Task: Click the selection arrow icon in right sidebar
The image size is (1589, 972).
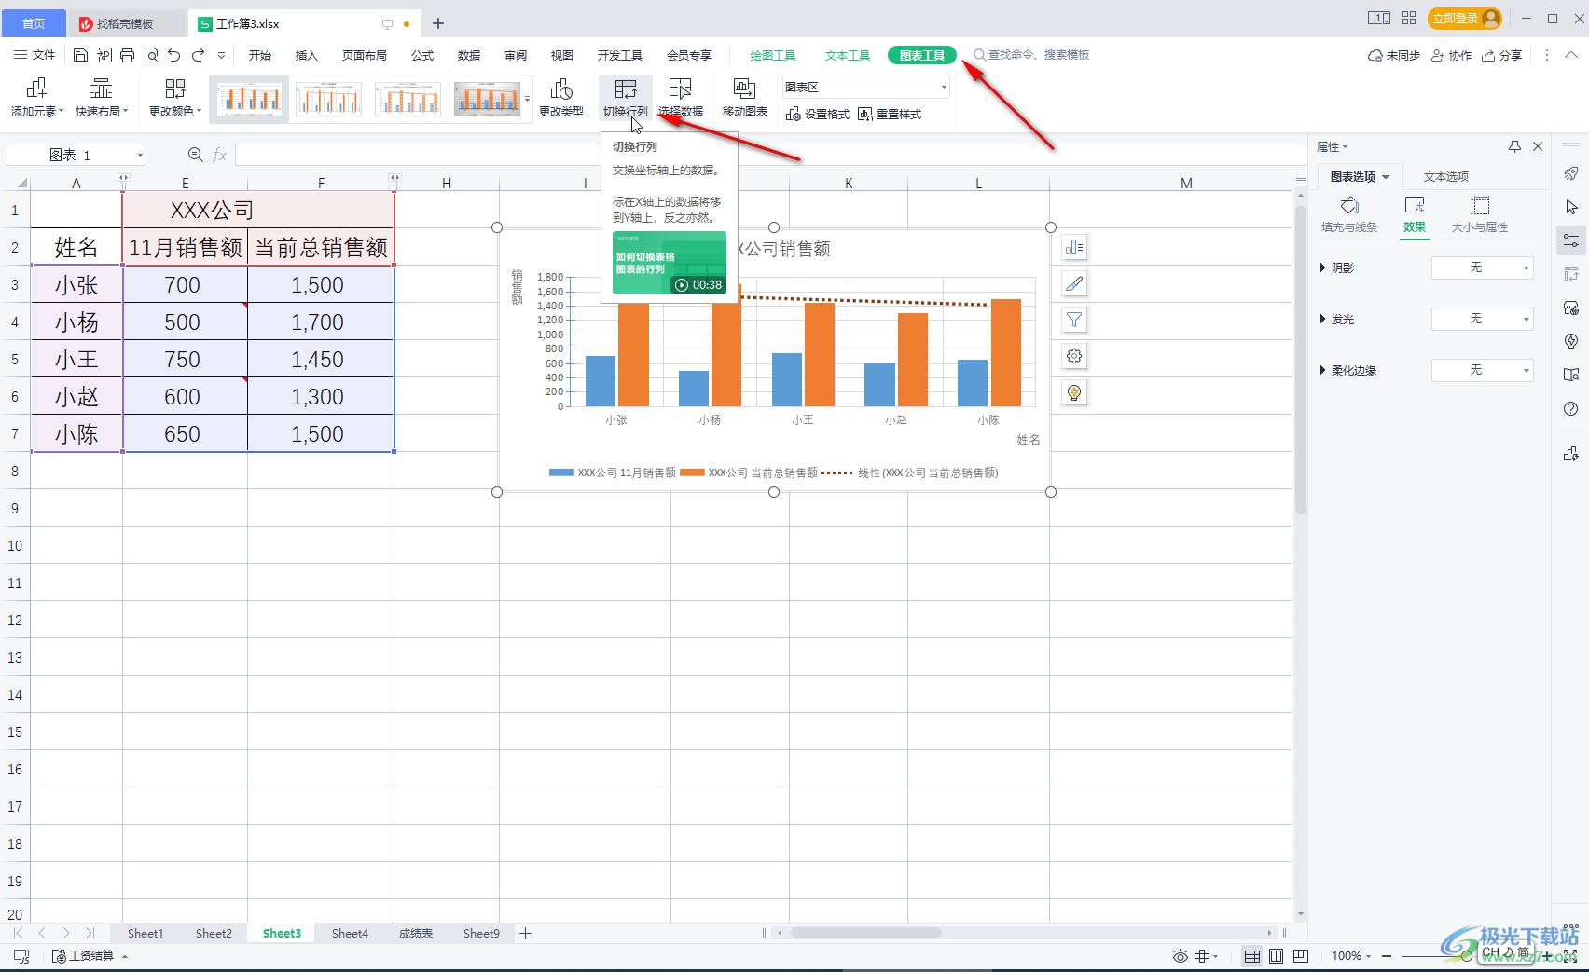Action: tap(1571, 207)
